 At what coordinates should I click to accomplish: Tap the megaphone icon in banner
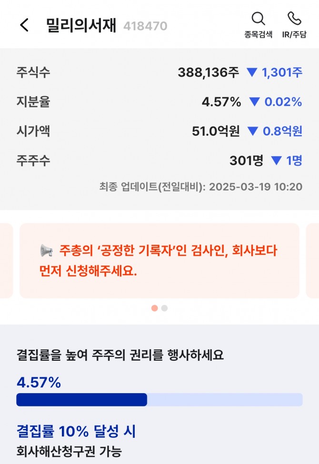click(47, 250)
